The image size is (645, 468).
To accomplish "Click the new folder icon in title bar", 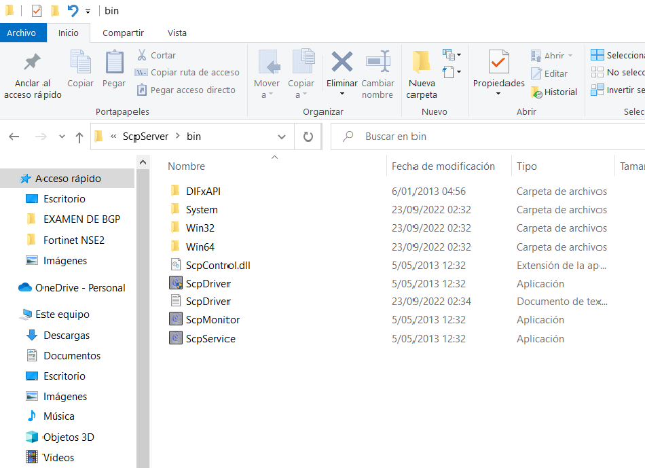I will click(x=55, y=11).
